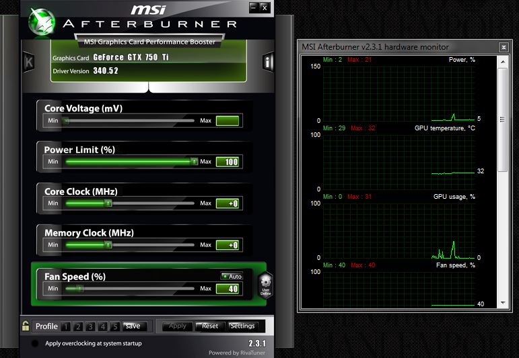Open the fan User Define gear icon
Screen dimensions: 519x358
(x=265, y=285)
